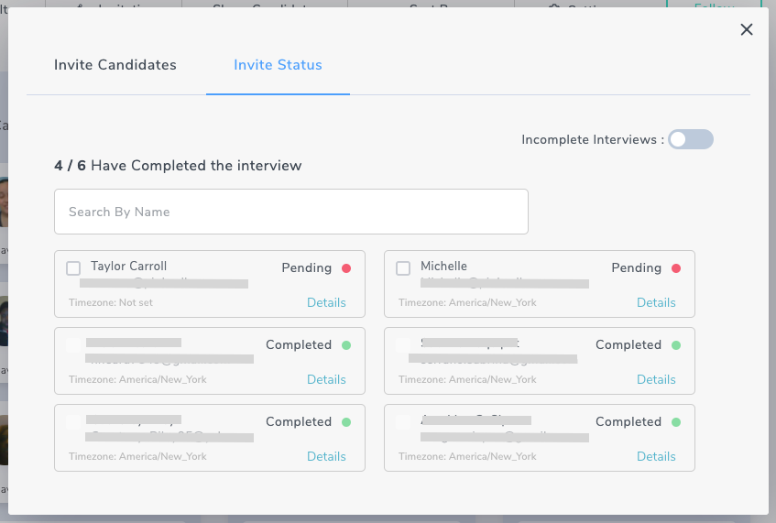Click the green Completed dot in bottom-right card

pos(676,422)
